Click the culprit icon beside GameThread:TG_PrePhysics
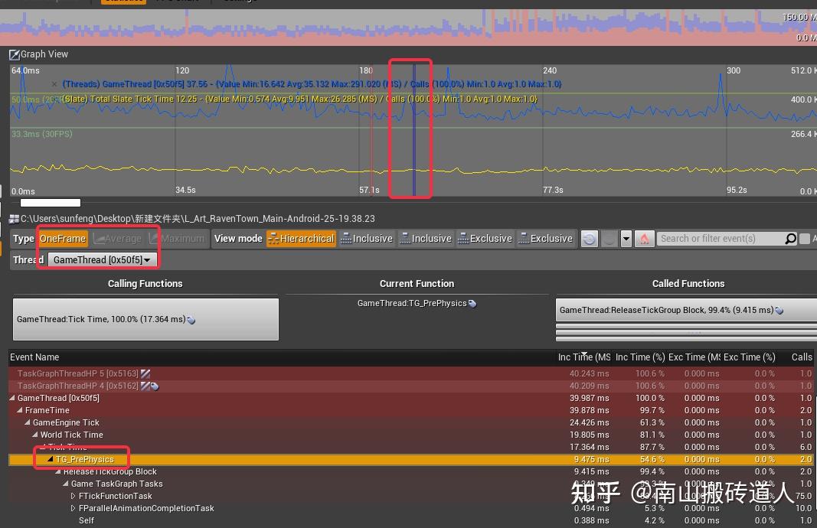Screen dimensions: 817x528 472,303
